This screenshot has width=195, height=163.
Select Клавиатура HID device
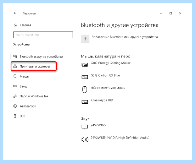pyautogui.click(x=102, y=100)
